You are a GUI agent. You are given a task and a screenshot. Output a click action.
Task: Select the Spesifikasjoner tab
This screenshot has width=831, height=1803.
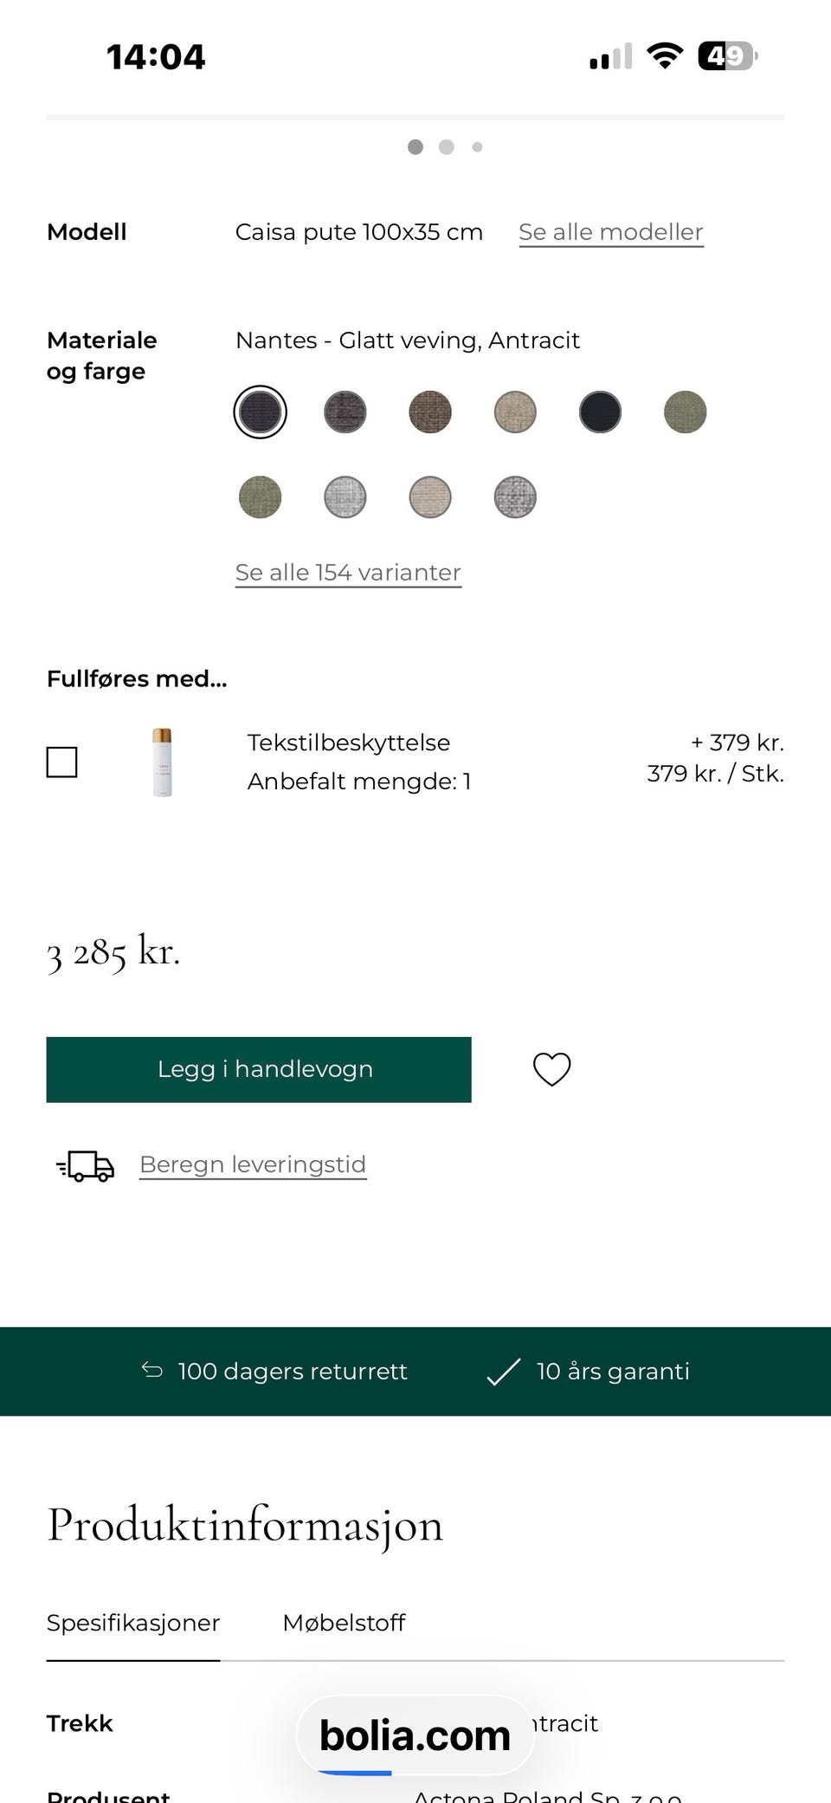[132, 1623]
